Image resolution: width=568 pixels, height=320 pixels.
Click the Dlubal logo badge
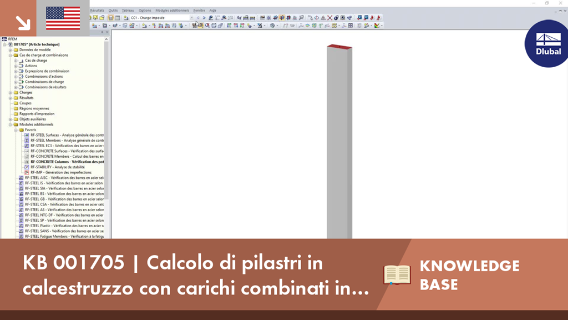tap(547, 43)
